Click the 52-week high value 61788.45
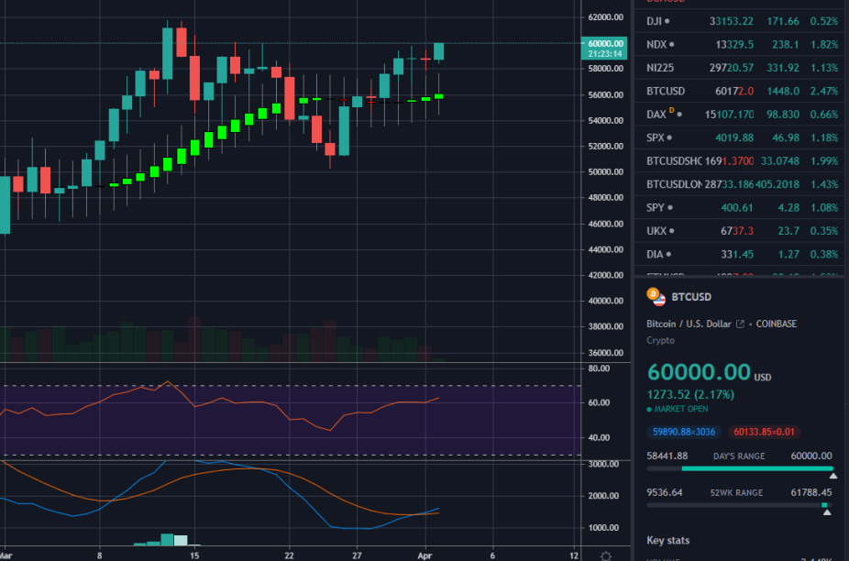 pyautogui.click(x=811, y=492)
